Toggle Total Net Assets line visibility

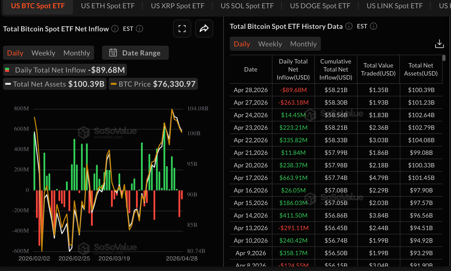[55, 84]
